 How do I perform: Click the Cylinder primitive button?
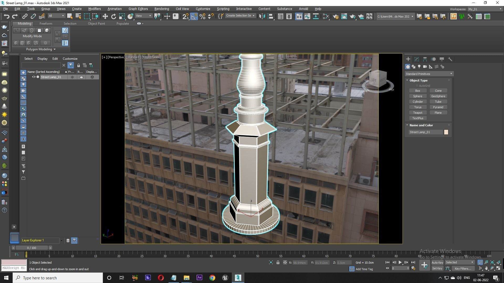[418, 102]
